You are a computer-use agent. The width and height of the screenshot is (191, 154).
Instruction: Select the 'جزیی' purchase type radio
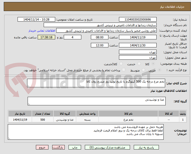(x=159, y=70)
